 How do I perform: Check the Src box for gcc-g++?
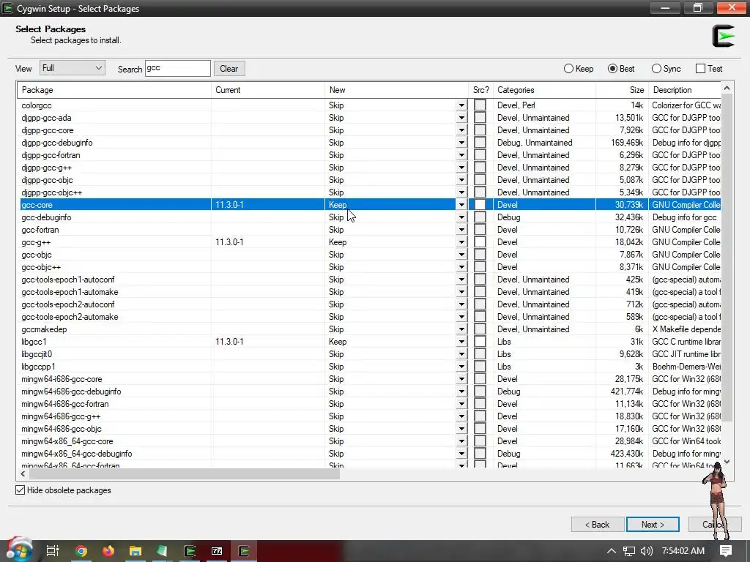point(480,241)
